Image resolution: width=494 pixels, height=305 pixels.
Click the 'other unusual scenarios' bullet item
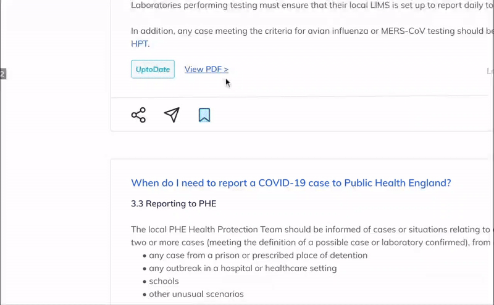pos(193,294)
